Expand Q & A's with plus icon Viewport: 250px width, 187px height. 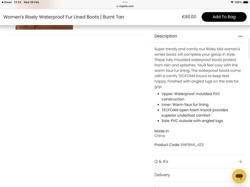pyautogui.click(x=240, y=162)
